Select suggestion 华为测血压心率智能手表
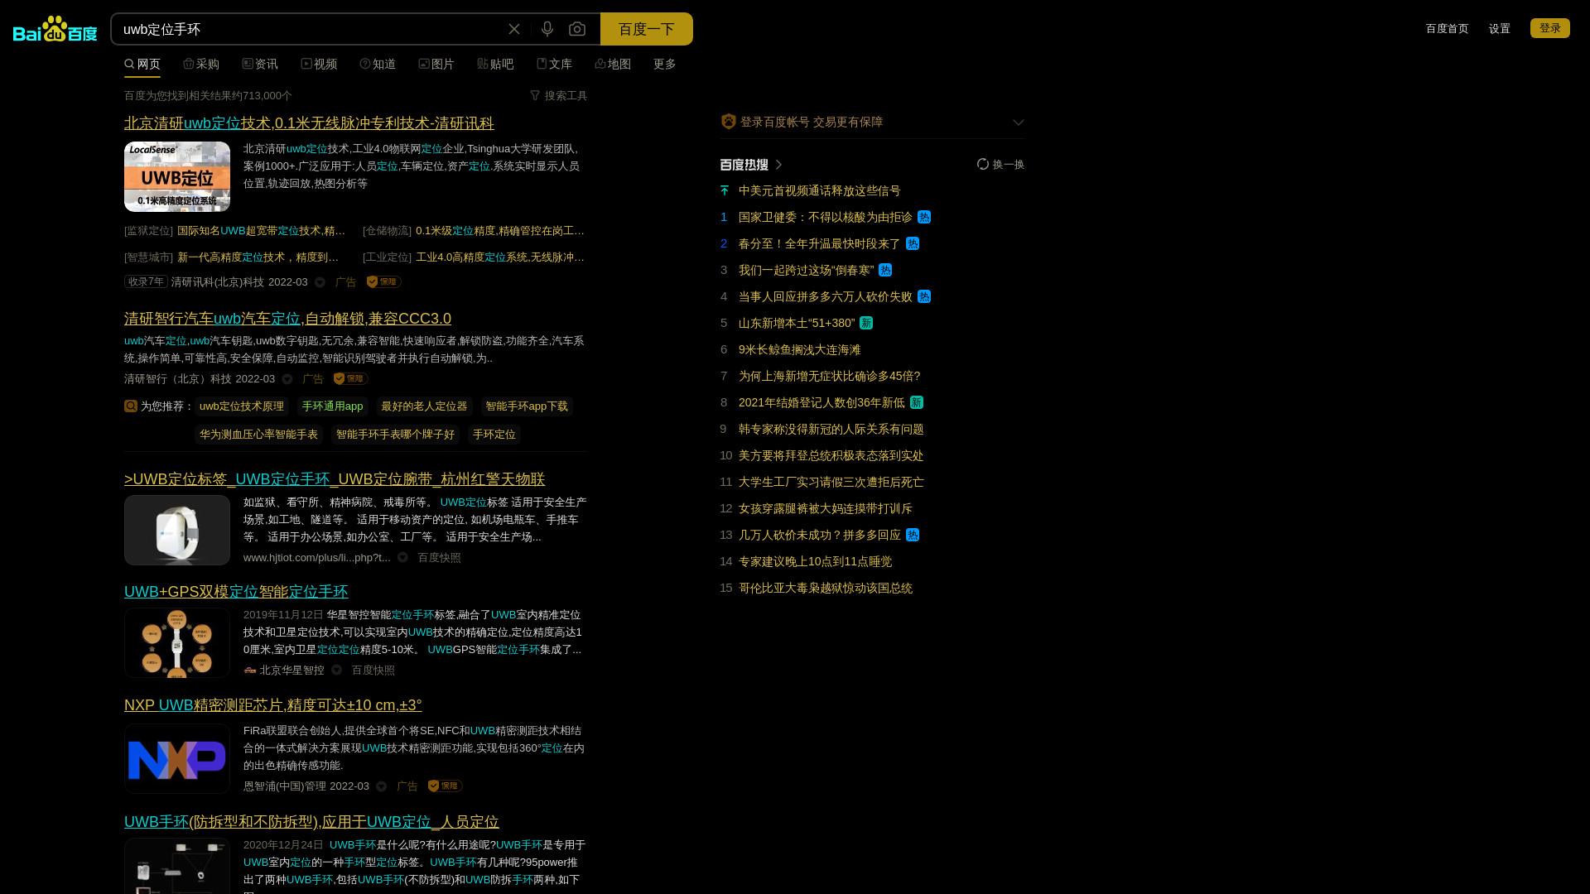 (x=258, y=435)
